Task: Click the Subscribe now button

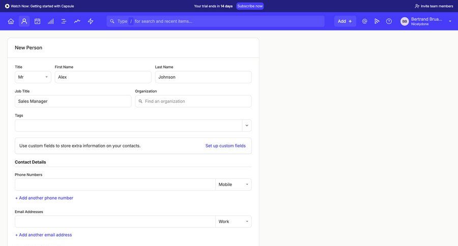Action: pos(250,6)
